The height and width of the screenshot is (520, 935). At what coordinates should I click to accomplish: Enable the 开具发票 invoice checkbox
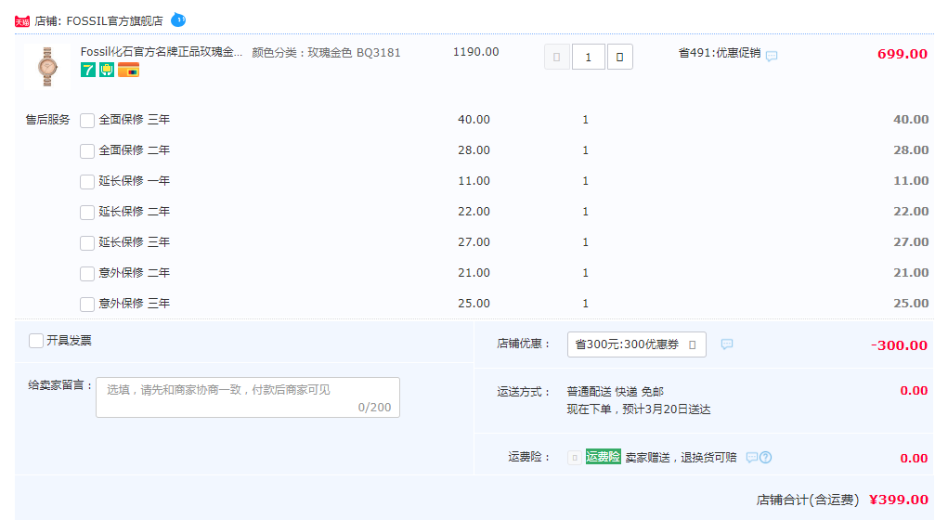[36, 341]
